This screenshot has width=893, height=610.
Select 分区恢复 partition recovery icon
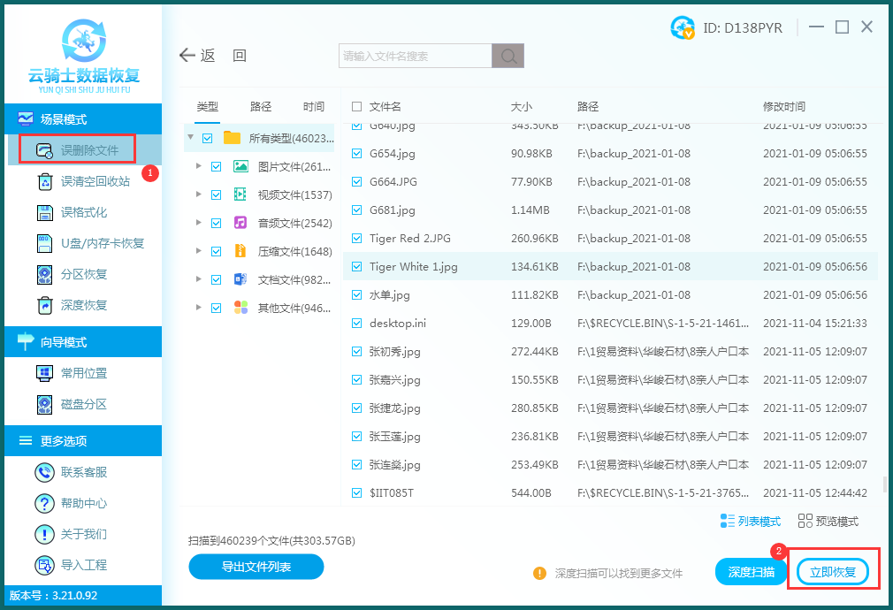pos(44,275)
